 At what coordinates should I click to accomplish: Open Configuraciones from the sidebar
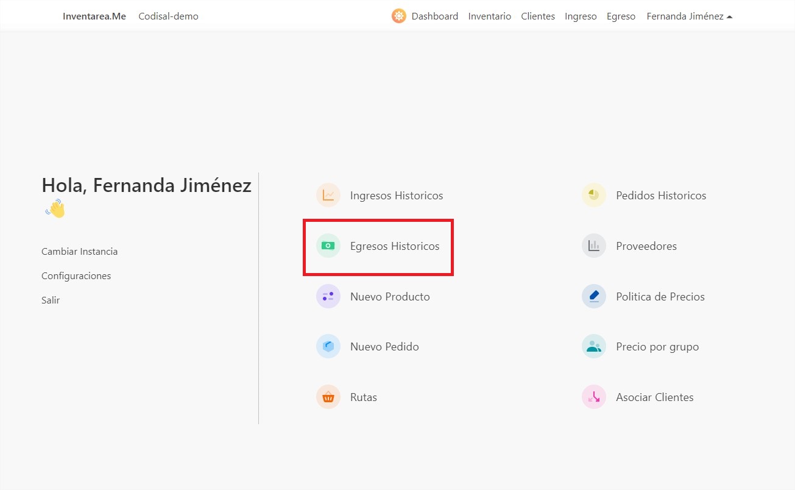pyautogui.click(x=76, y=275)
